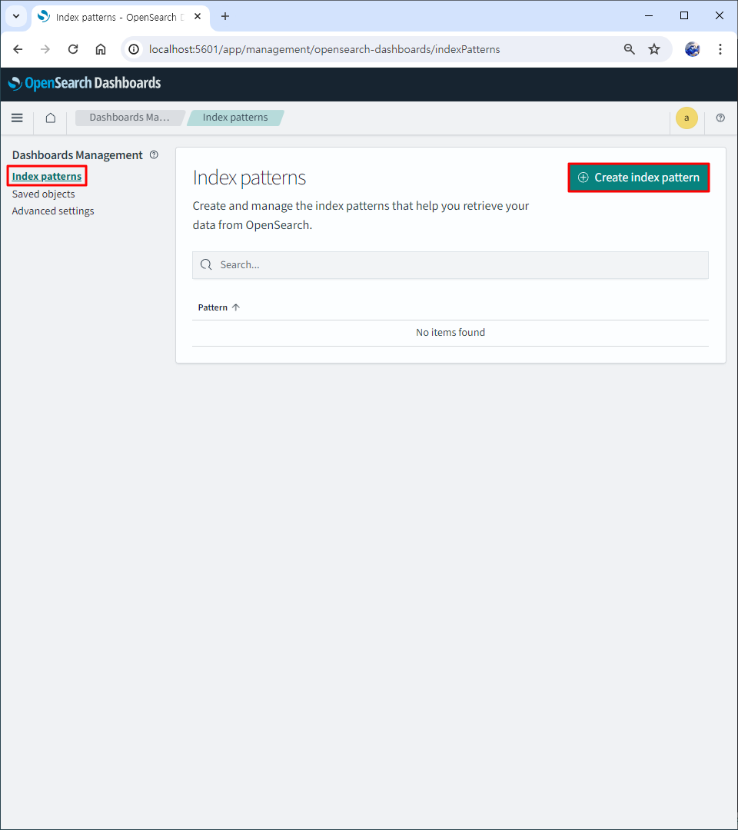Minimize the browser window
The image size is (738, 830).
[x=649, y=16]
